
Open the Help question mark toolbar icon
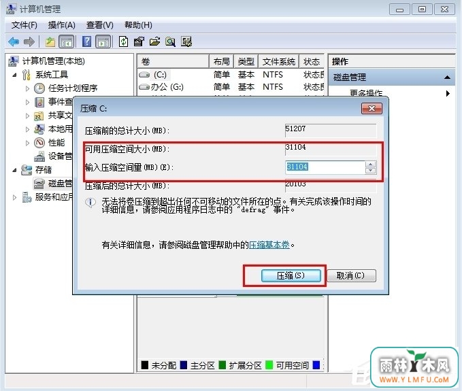(x=86, y=41)
